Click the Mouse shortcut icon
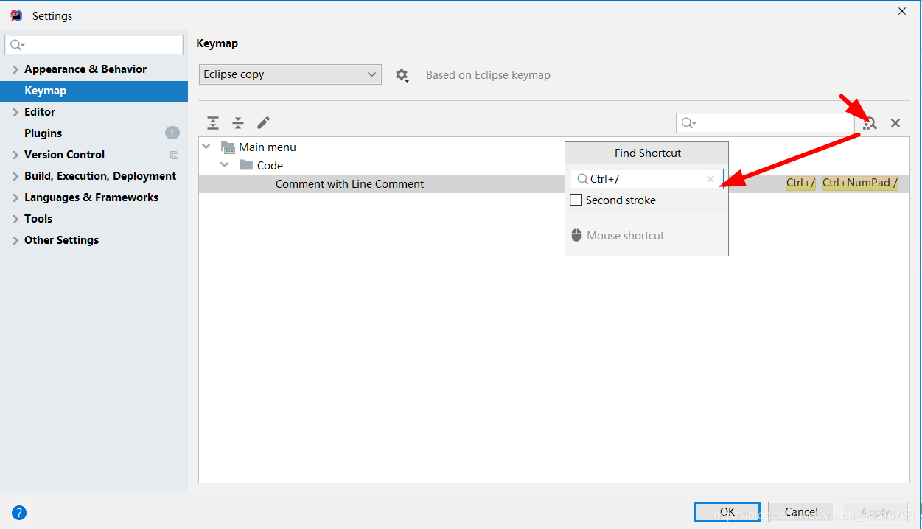The image size is (922, 529). pyautogui.click(x=576, y=236)
